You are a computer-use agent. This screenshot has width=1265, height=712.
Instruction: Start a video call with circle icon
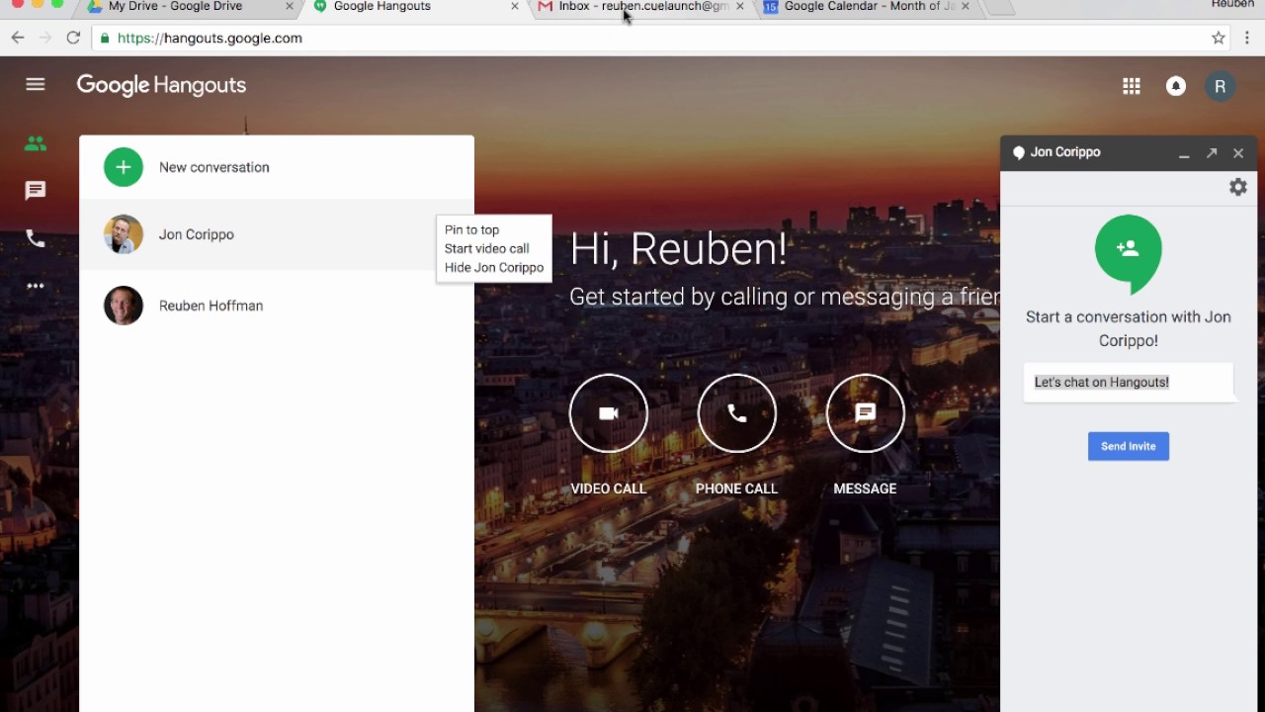[609, 413]
